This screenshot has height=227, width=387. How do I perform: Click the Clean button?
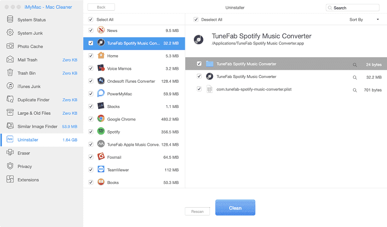coord(235,208)
